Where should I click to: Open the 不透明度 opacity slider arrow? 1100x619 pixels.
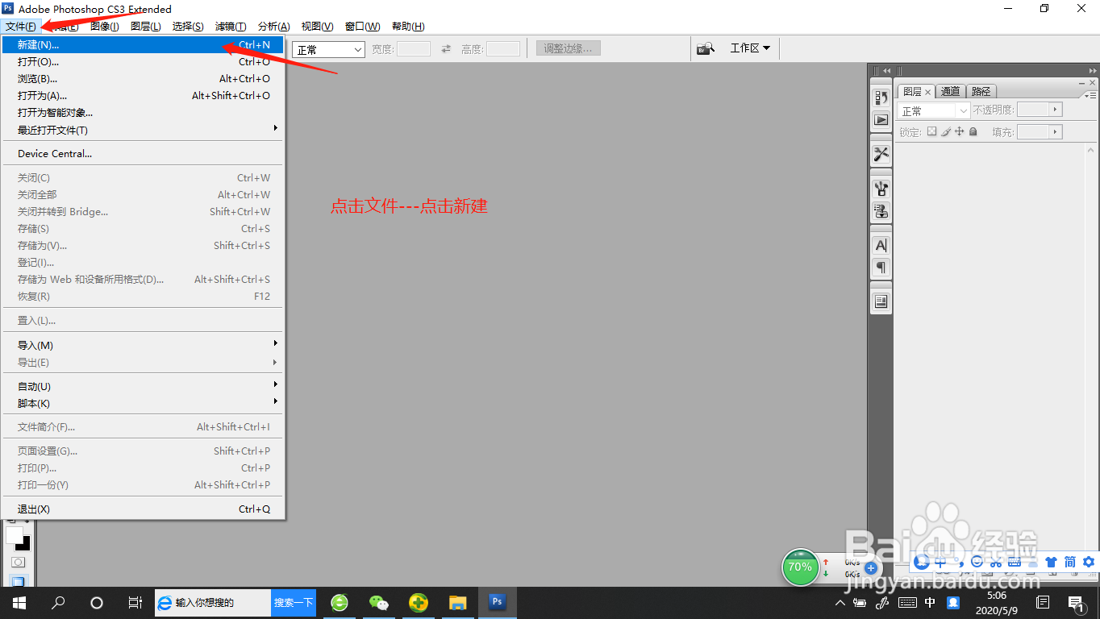(x=1055, y=110)
